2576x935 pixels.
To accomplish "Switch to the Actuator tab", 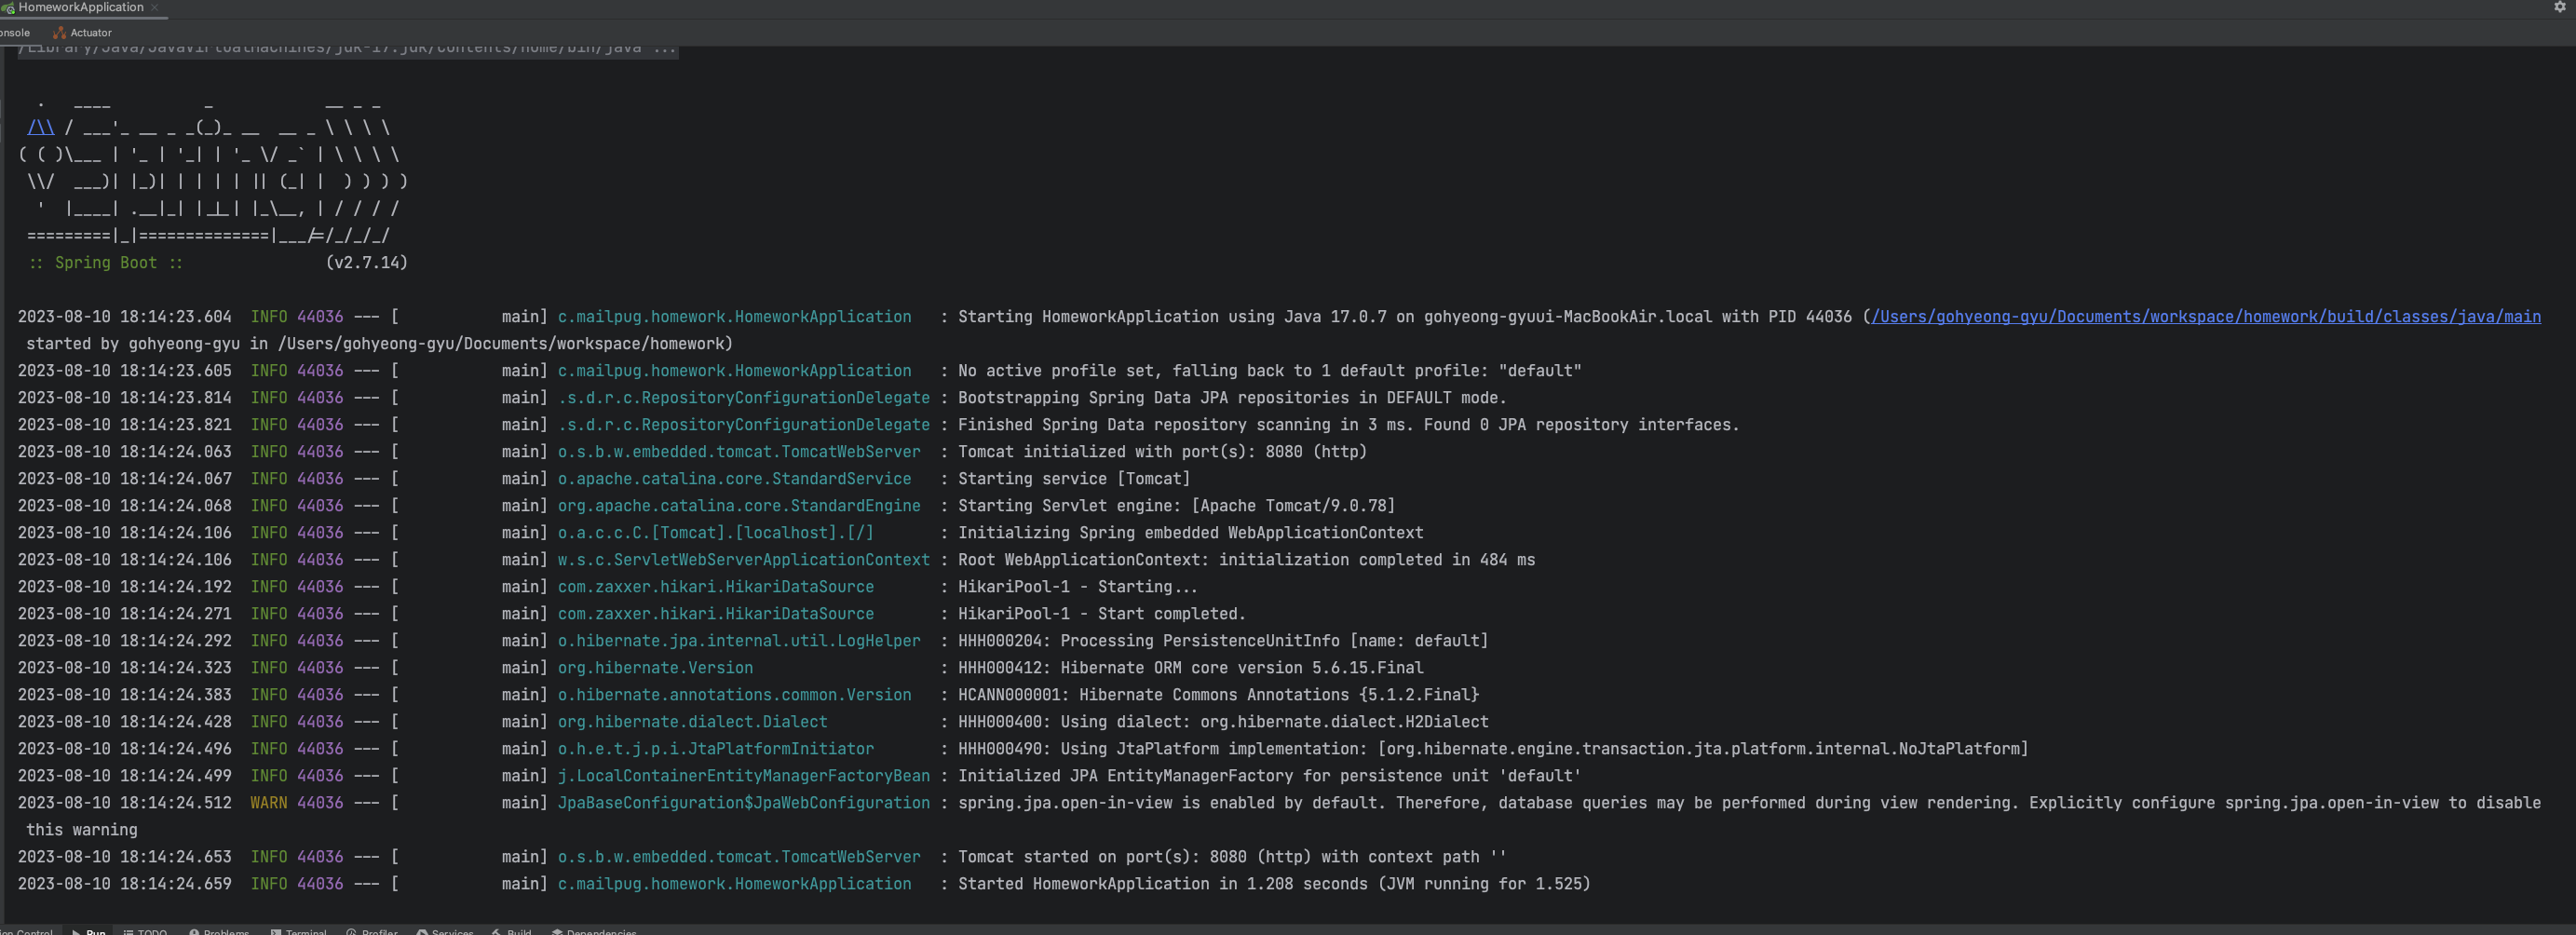I will (82, 33).
